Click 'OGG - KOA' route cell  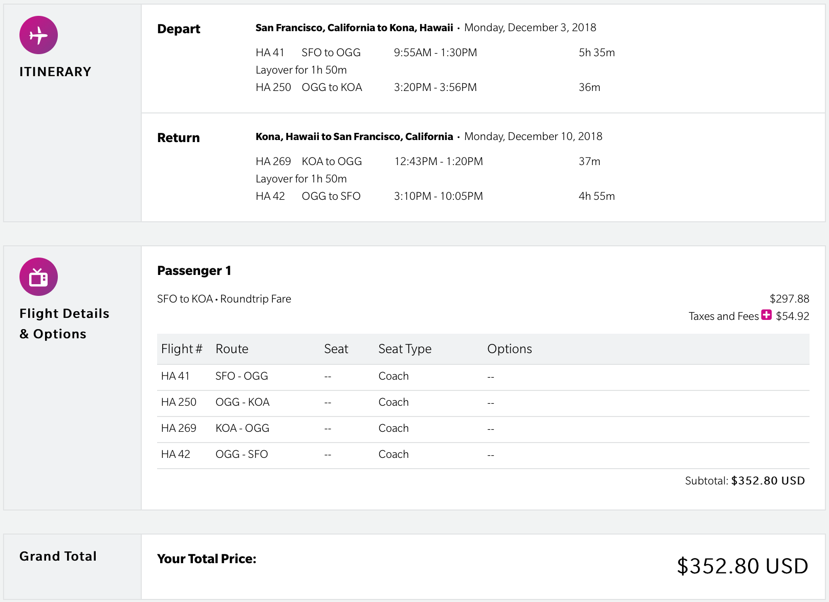click(243, 402)
